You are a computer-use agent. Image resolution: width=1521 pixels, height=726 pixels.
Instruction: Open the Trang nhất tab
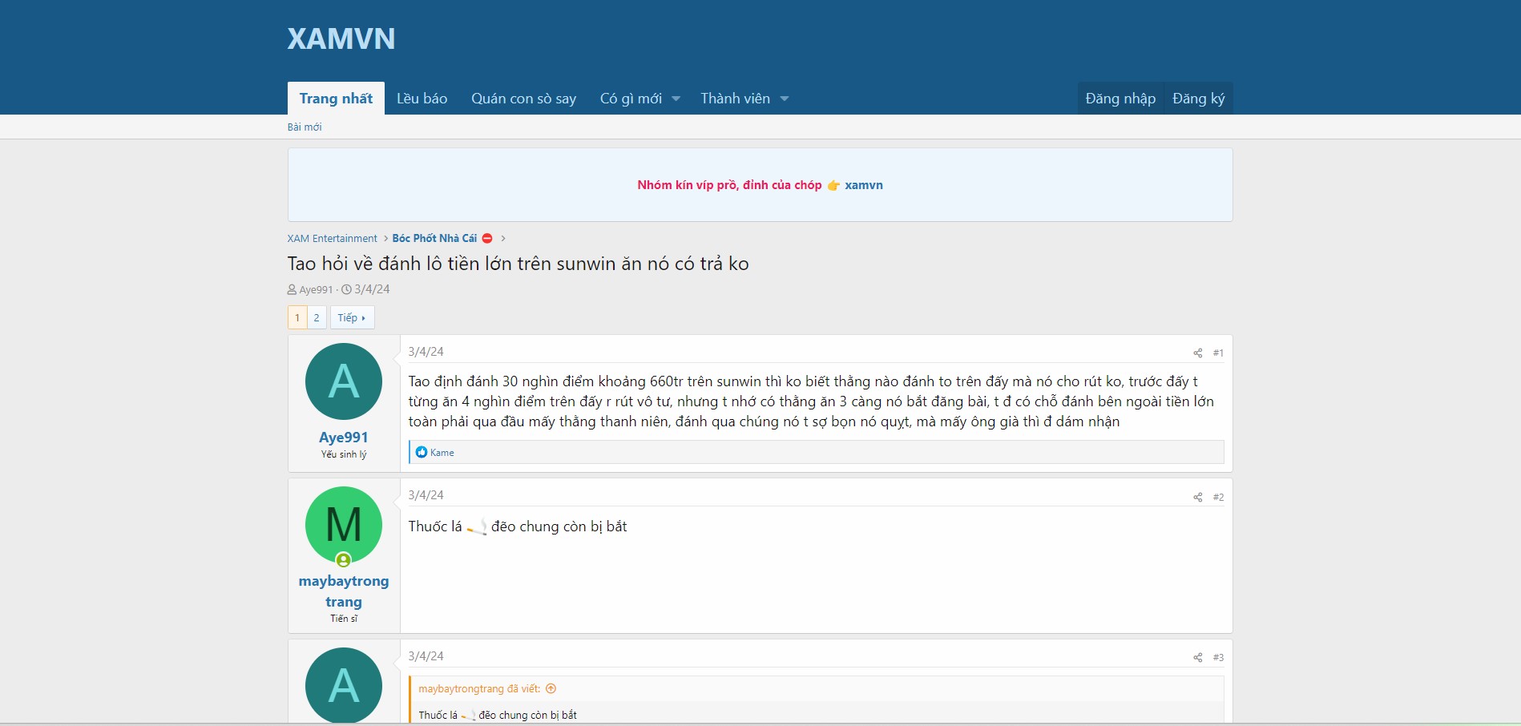point(336,99)
